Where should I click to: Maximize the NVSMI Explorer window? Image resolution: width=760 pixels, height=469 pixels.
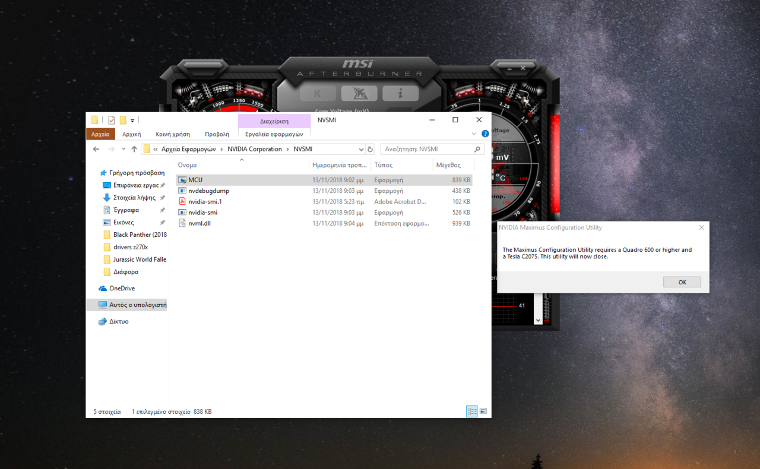[x=455, y=120]
